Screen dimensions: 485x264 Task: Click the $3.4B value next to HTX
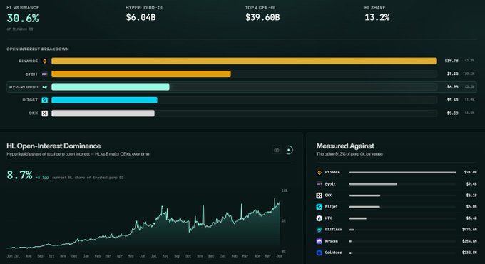pos(471,218)
